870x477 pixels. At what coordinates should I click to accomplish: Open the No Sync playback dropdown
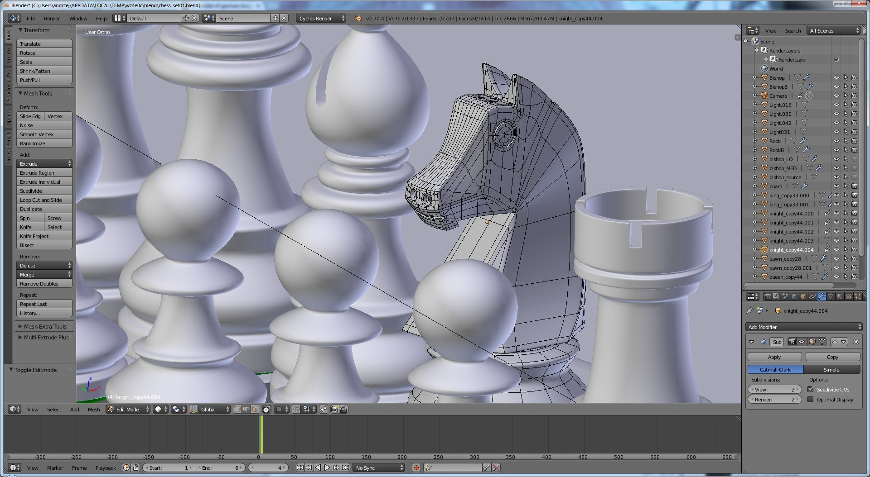379,467
